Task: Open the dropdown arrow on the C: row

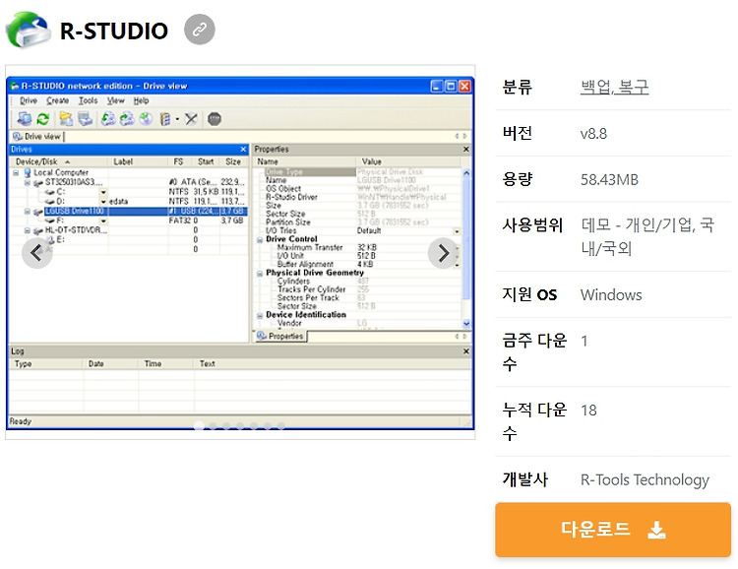Action: [103, 192]
